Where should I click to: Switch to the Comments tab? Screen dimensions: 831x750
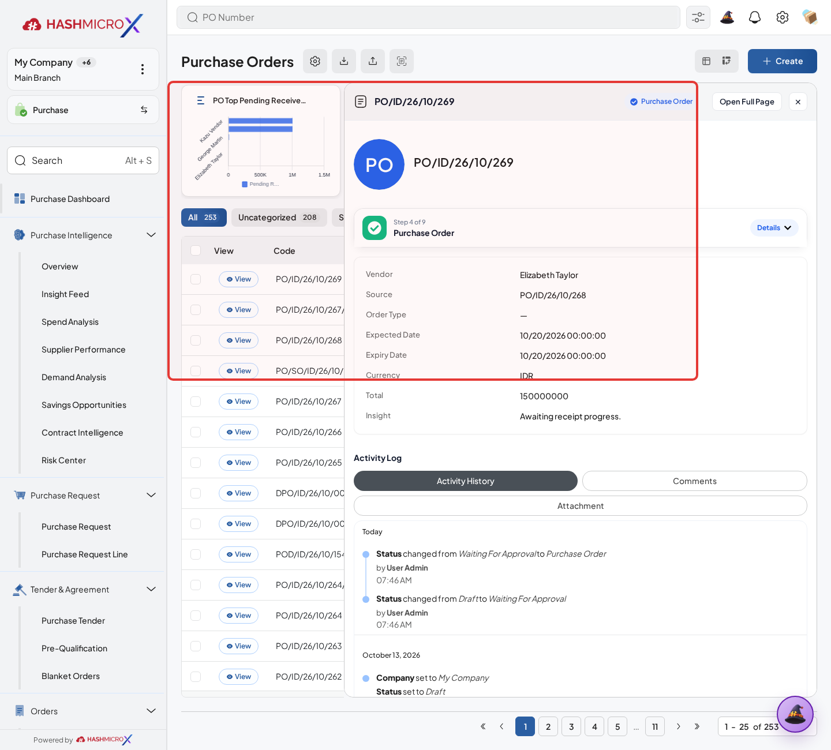tap(695, 481)
